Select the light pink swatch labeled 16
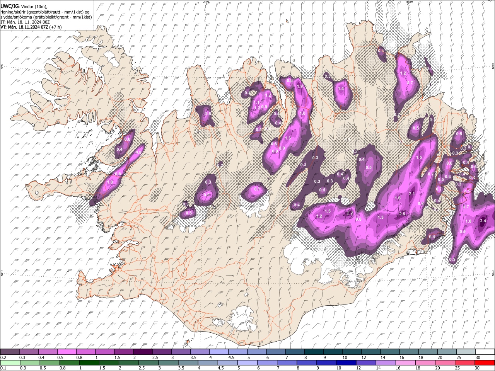 [x=405, y=362]
